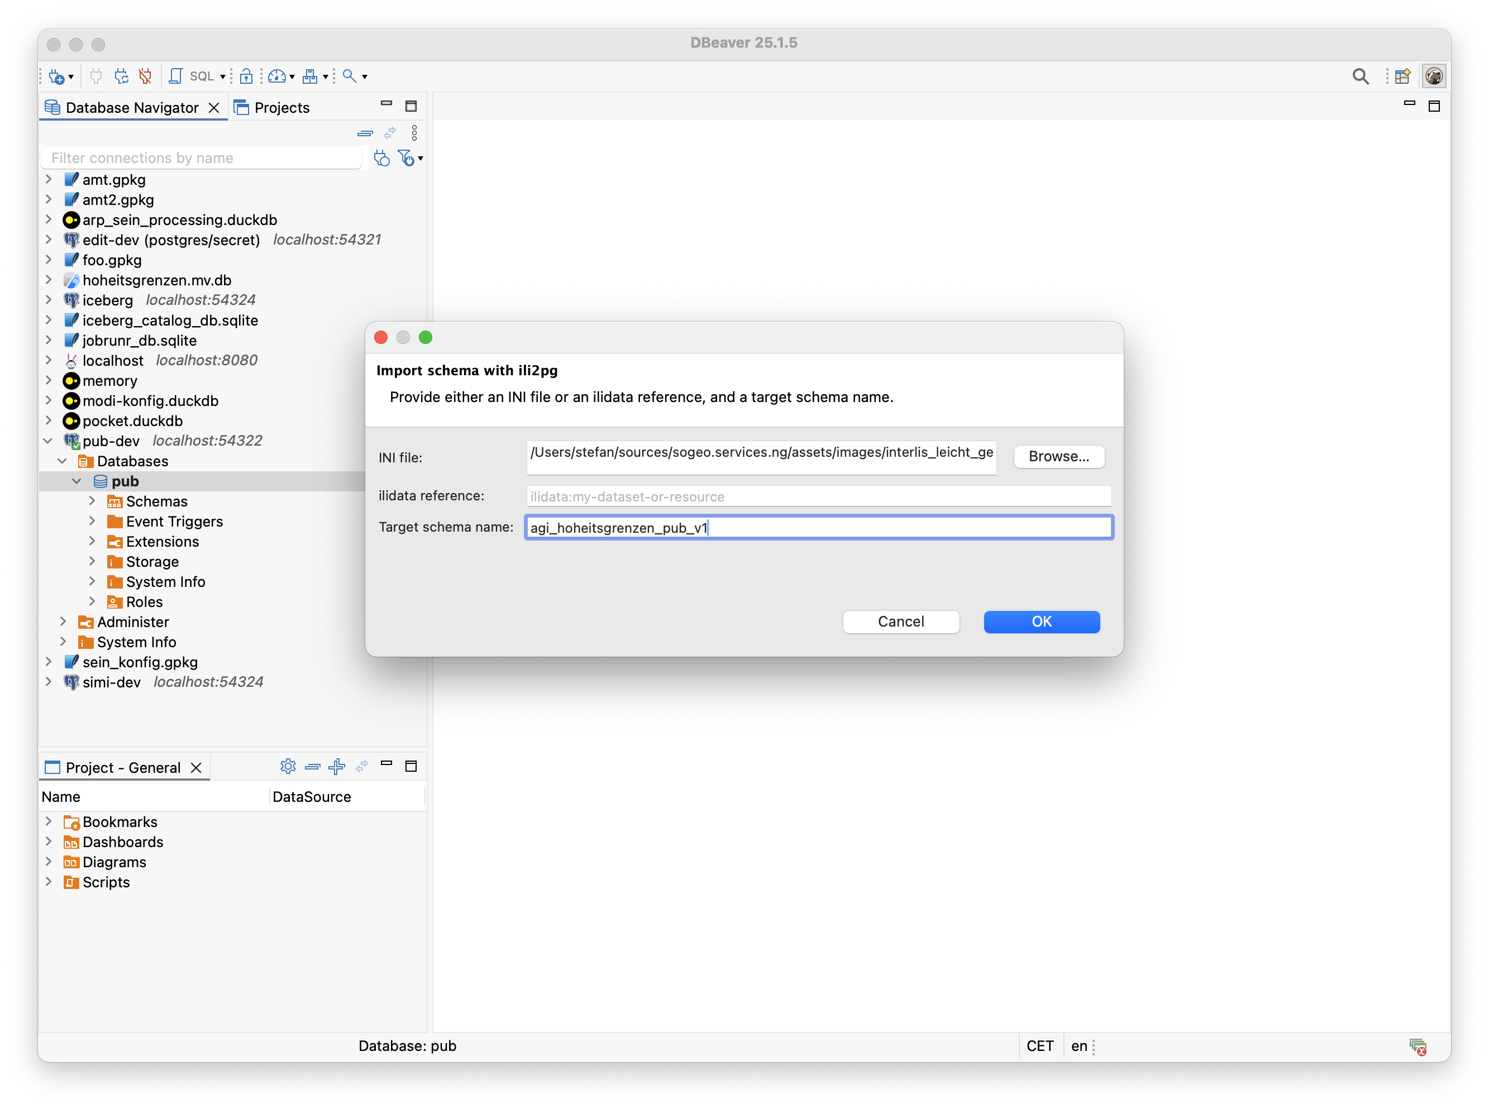
Task: Select hoheitsgrenzen.mv.db connection
Action: coord(156,280)
